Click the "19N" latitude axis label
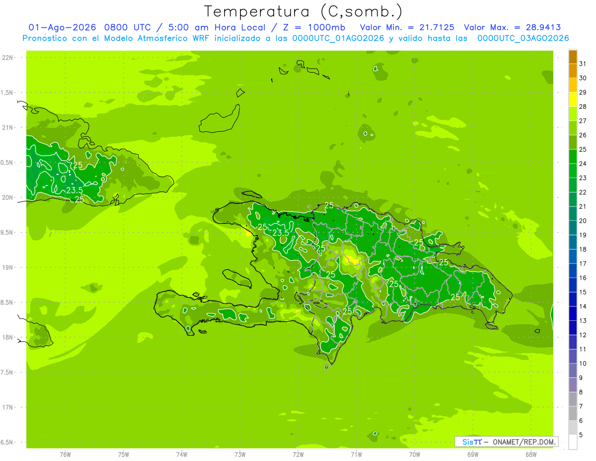596x461 pixels. [x=7, y=268]
